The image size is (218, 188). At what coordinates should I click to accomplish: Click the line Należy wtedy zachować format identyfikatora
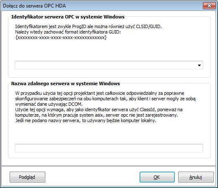point(68,32)
